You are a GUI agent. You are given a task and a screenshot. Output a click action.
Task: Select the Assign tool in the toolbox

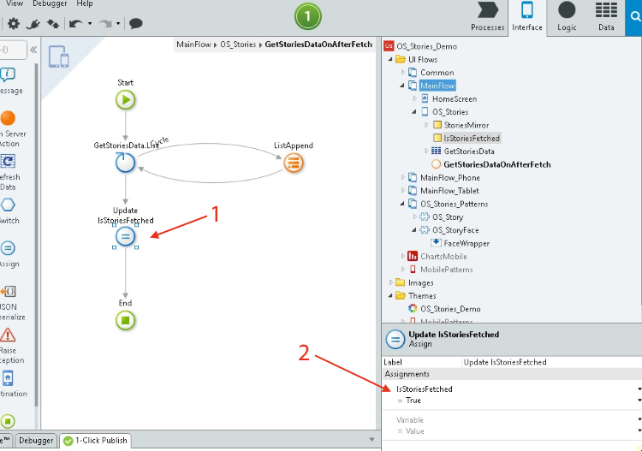pyautogui.click(x=7, y=249)
